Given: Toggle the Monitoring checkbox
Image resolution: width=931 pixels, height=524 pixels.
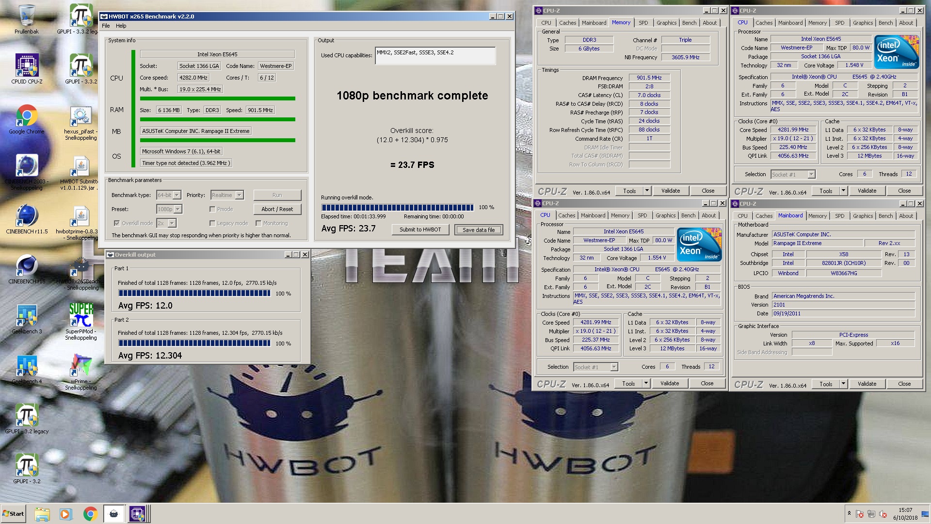Looking at the screenshot, I should click(x=258, y=223).
